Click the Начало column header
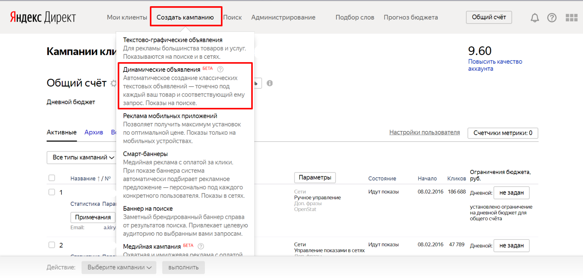The width and height of the screenshot is (583, 278). tap(427, 178)
